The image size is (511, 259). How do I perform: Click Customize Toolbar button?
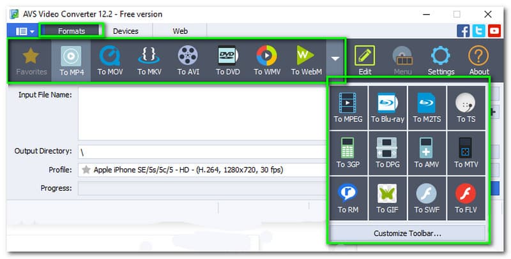coord(408,233)
